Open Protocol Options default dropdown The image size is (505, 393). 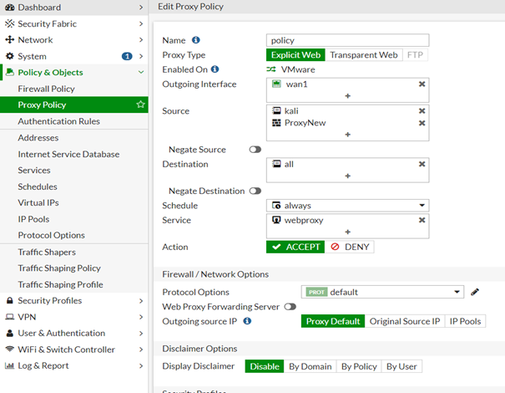point(382,292)
